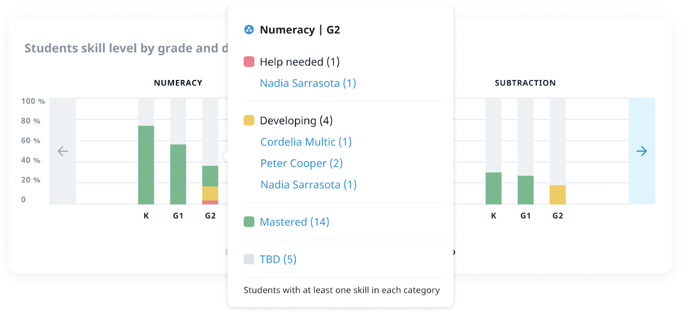Open Cordelia Multic's student link
The width and height of the screenshot is (698, 324).
click(x=306, y=142)
